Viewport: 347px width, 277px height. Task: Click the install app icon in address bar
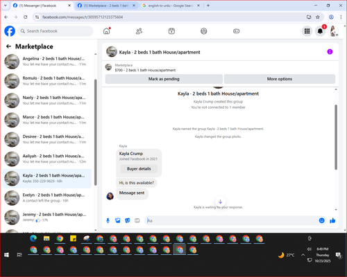tap(309, 17)
